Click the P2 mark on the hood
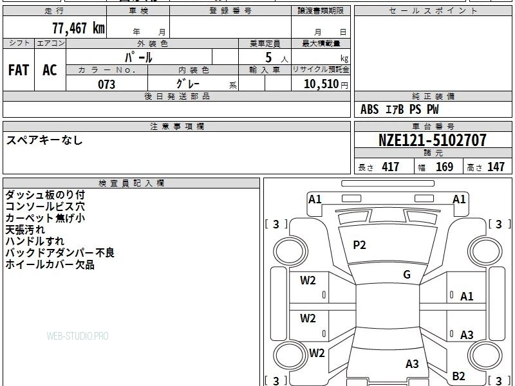Screen dimensions: 515x386 point(359,245)
